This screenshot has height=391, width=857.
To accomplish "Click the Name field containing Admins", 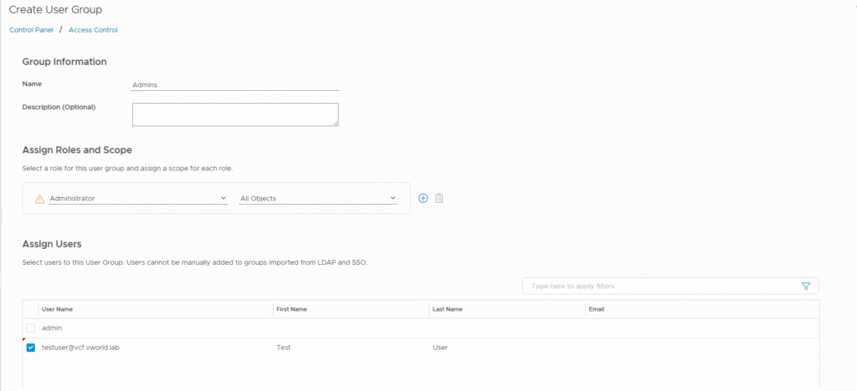I will tap(235, 84).
